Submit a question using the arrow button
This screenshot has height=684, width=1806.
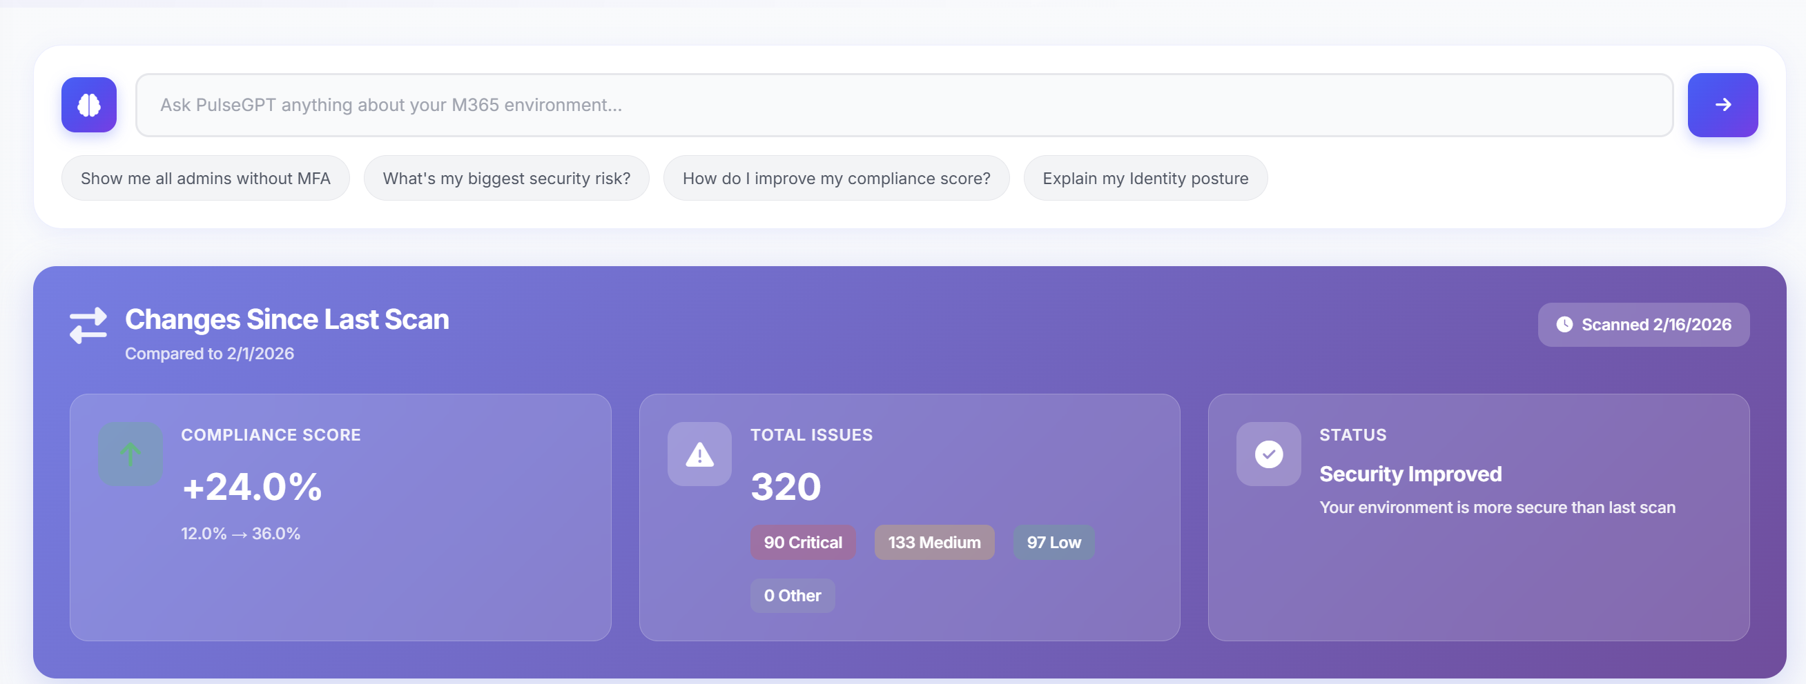point(1723,104)
